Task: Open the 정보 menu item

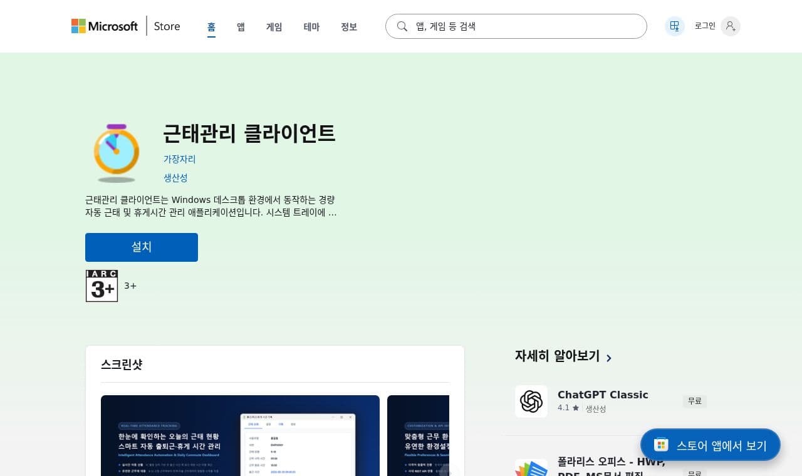Action: click(349, 27)
